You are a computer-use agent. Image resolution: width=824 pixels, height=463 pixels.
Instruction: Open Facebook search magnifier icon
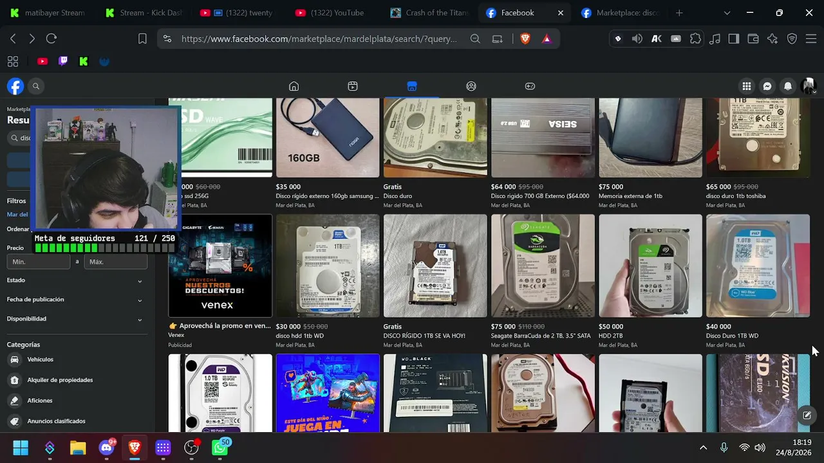[x=36, y=86]
